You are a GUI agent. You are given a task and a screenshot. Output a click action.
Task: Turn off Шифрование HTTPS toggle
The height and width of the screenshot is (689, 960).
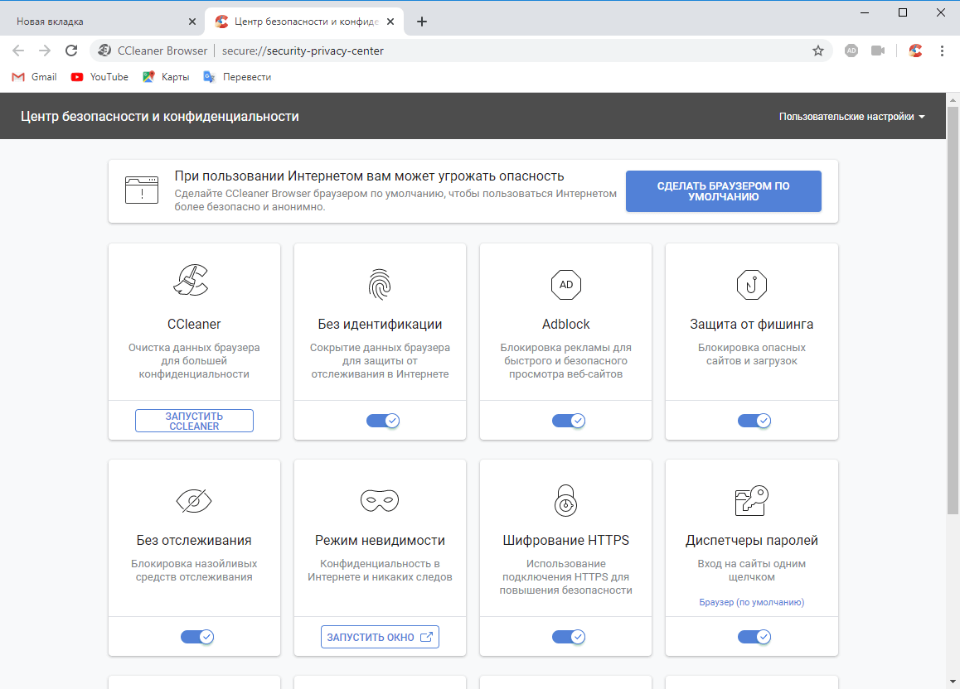point(569,637)
